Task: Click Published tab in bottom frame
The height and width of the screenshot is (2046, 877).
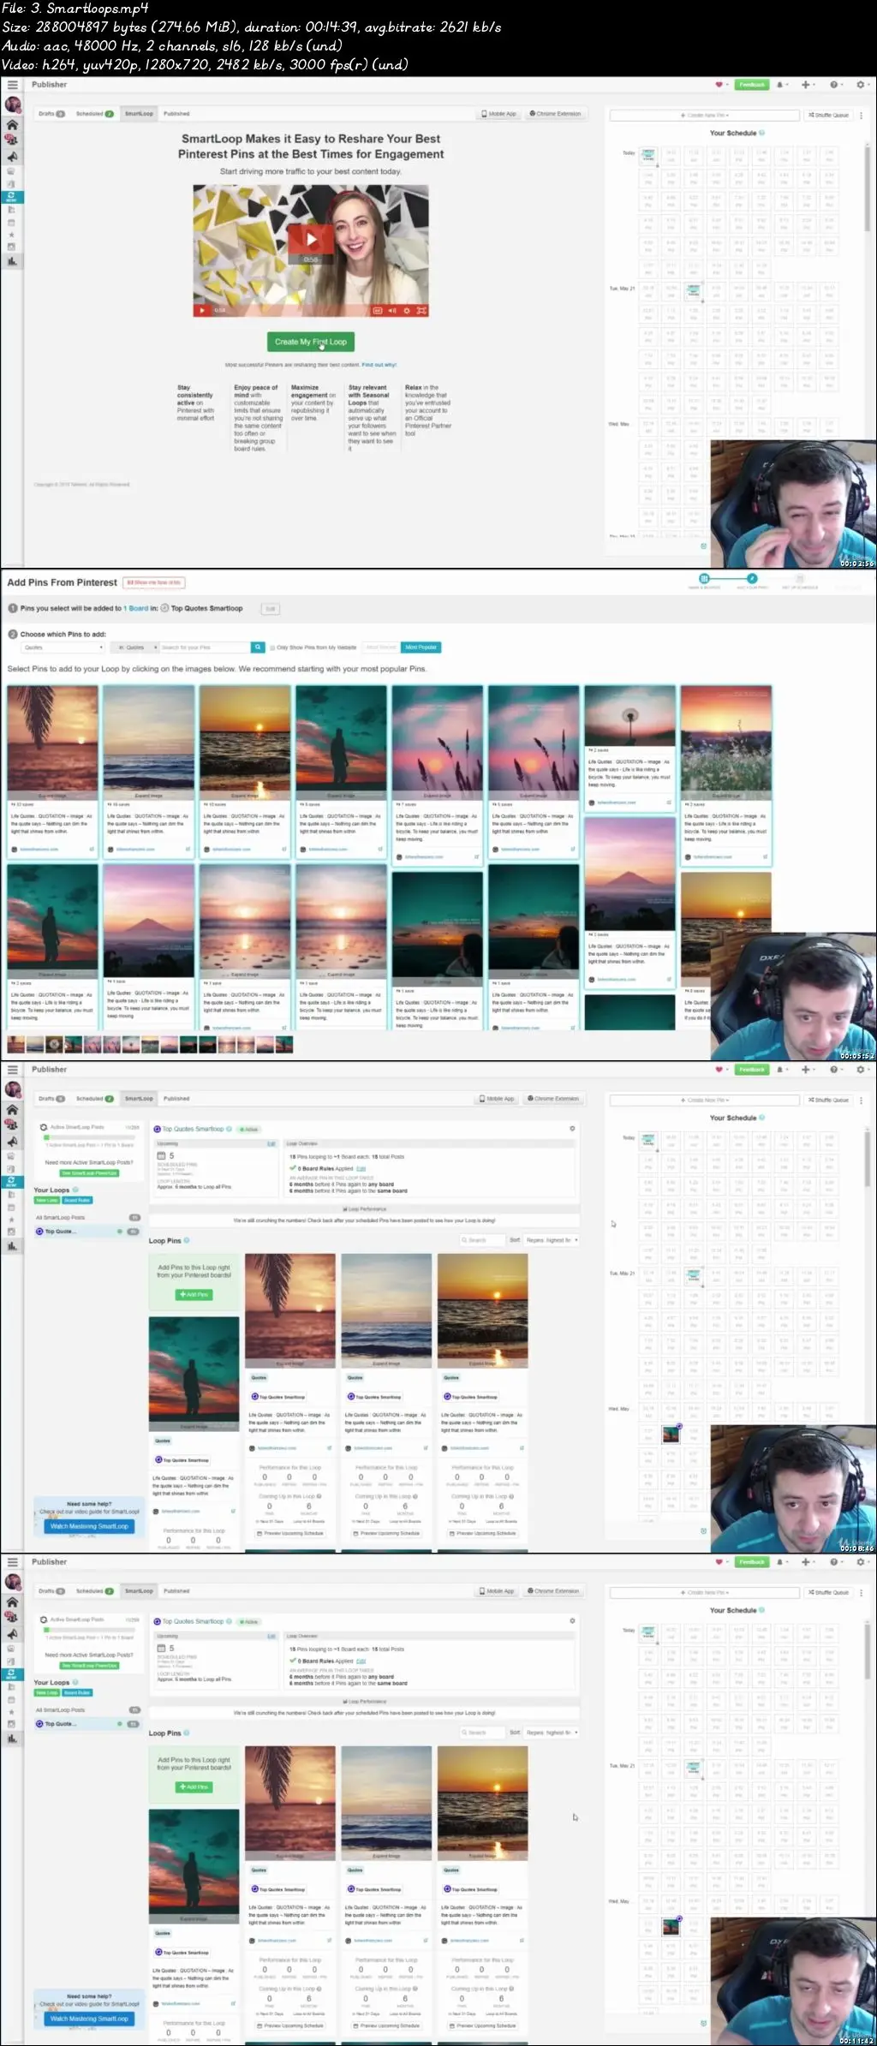Action: click(176, 1591)
